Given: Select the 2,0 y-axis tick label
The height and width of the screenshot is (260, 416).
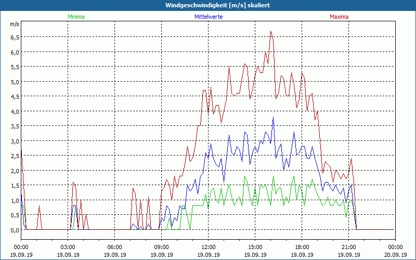Looking at the screenshot, I should [x=14, y=171].
